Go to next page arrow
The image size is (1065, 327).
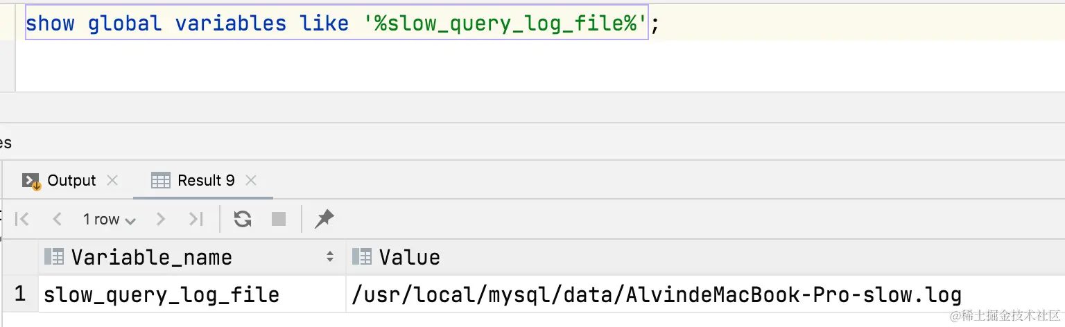(161, 220)
